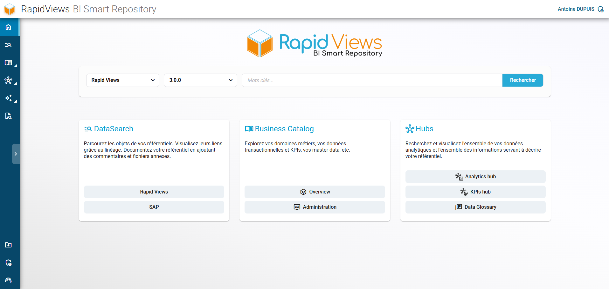Image resolution: width=609 pixels, height=289 pixels.
Task: Click user account icon next to Antoine DUPUIS
Action: (x=601, y=9)
